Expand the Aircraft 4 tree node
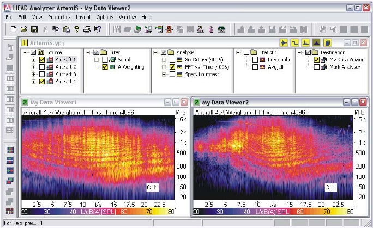Image resolution: width=373 pixels, height=228 pixels. click(x=34, y=82)
